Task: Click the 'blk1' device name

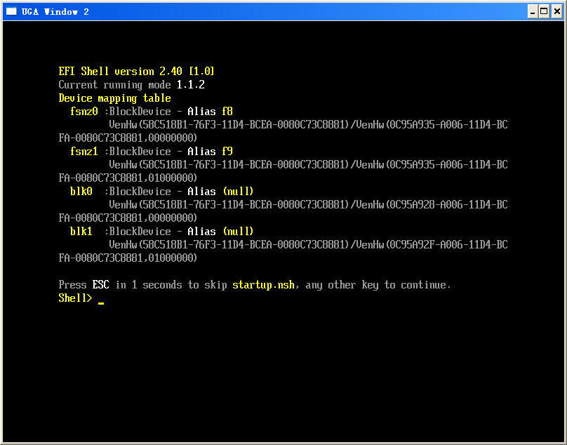Action: click(x=81, y=232)
